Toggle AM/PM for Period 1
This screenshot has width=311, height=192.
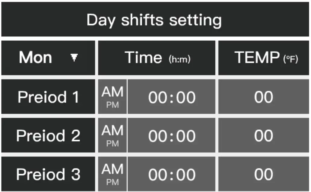[112, 96]
